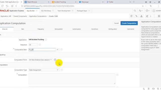The width and height of the screenshot is (161, 90).
Task: Expand the Packaged Apps dropdown chevron
Action: [x=89, y=10]
